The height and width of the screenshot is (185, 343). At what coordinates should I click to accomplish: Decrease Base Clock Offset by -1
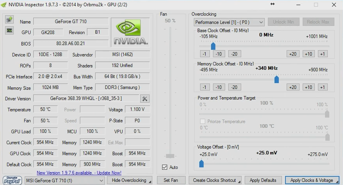click(205, 54)
